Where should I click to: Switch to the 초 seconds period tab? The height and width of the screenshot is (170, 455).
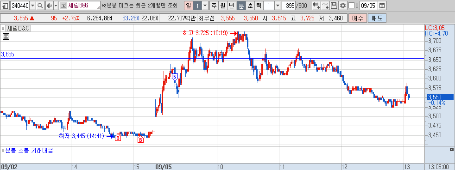pyautogui.click(x=250, y=6)
